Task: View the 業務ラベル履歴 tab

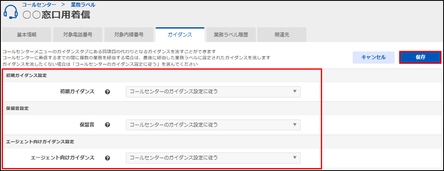Action: pyautogui.click(x=231, y=35)
